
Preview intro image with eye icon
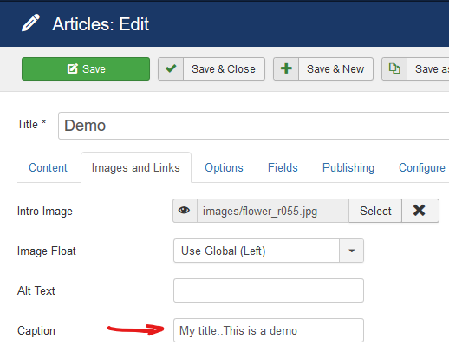coord(185,211)
